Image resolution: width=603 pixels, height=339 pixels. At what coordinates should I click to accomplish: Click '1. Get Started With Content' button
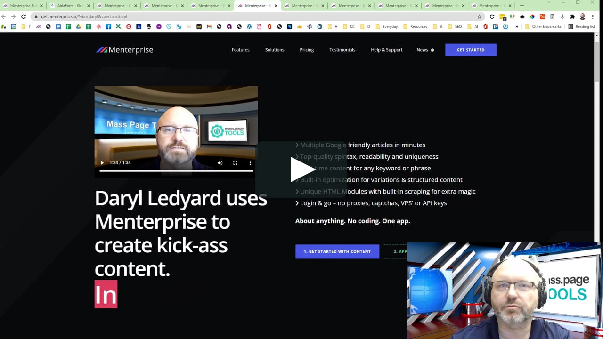click(337, 251)
